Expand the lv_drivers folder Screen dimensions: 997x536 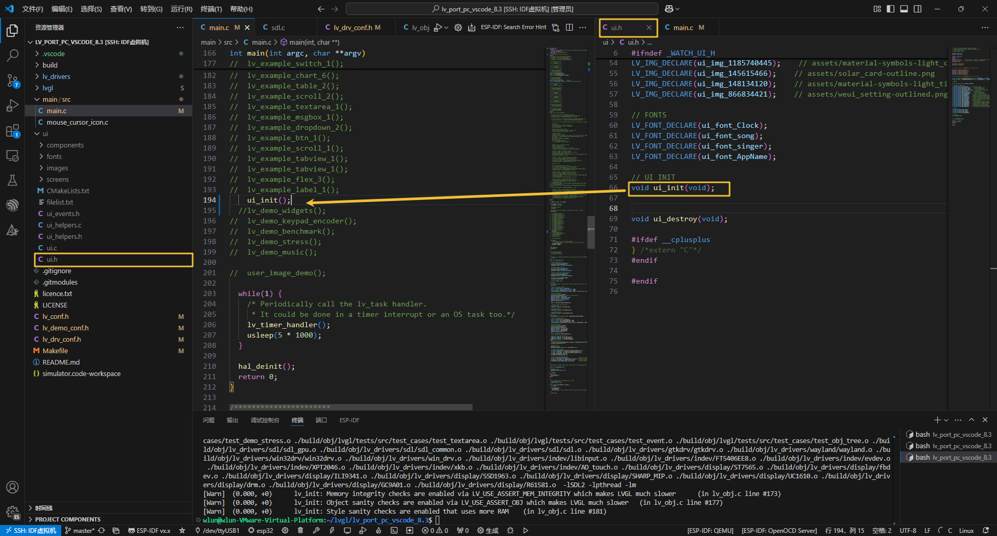(x=109, y=76)
